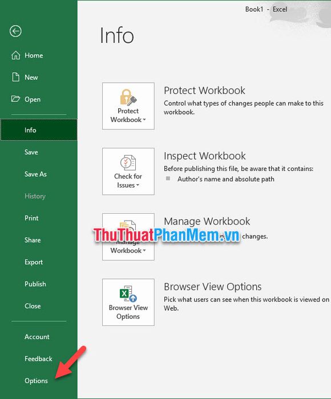Click the Open folder icon
331x399 pixels.
15,99
